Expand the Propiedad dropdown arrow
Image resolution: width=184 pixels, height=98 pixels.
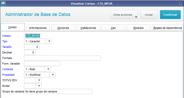click(53, 75)
